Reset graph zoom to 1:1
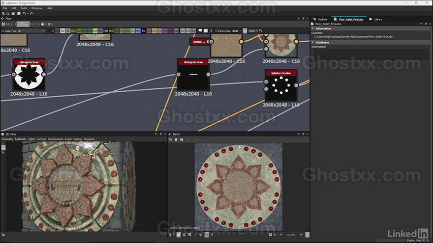Viewport: 433px width, 243px height. [x=7, y=24]
